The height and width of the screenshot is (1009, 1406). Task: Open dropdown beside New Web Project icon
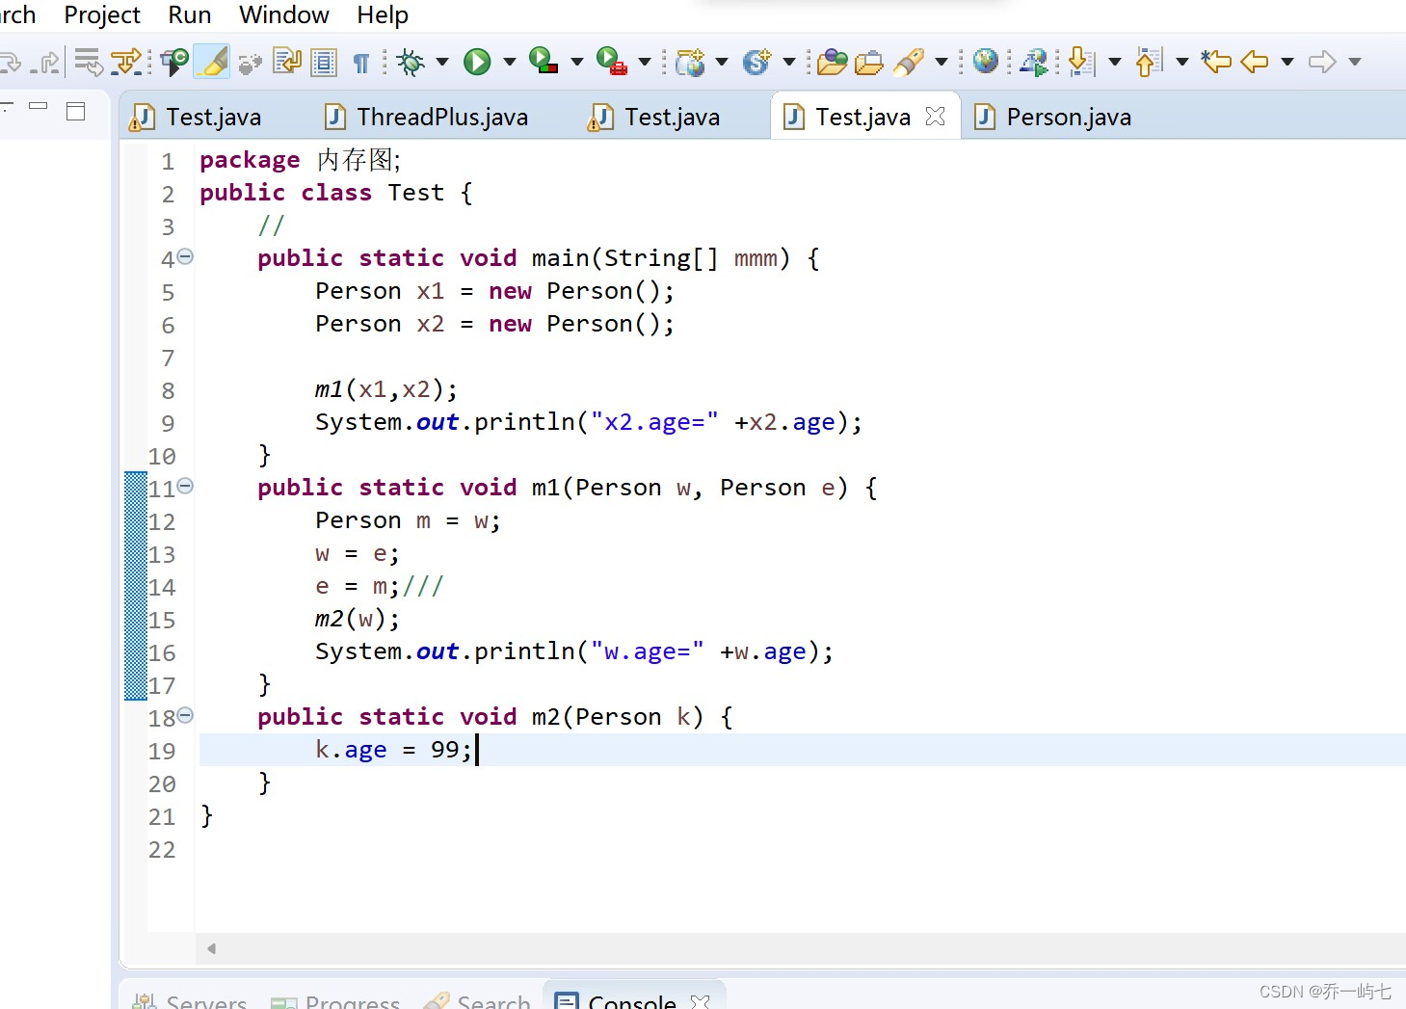[722, 63]
